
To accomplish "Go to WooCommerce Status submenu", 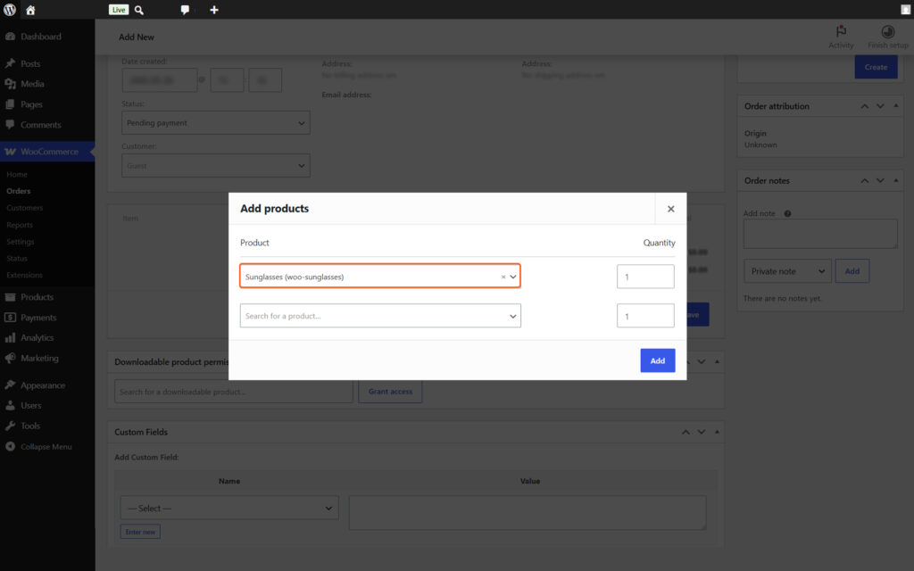I will click(x=17, y=258).
